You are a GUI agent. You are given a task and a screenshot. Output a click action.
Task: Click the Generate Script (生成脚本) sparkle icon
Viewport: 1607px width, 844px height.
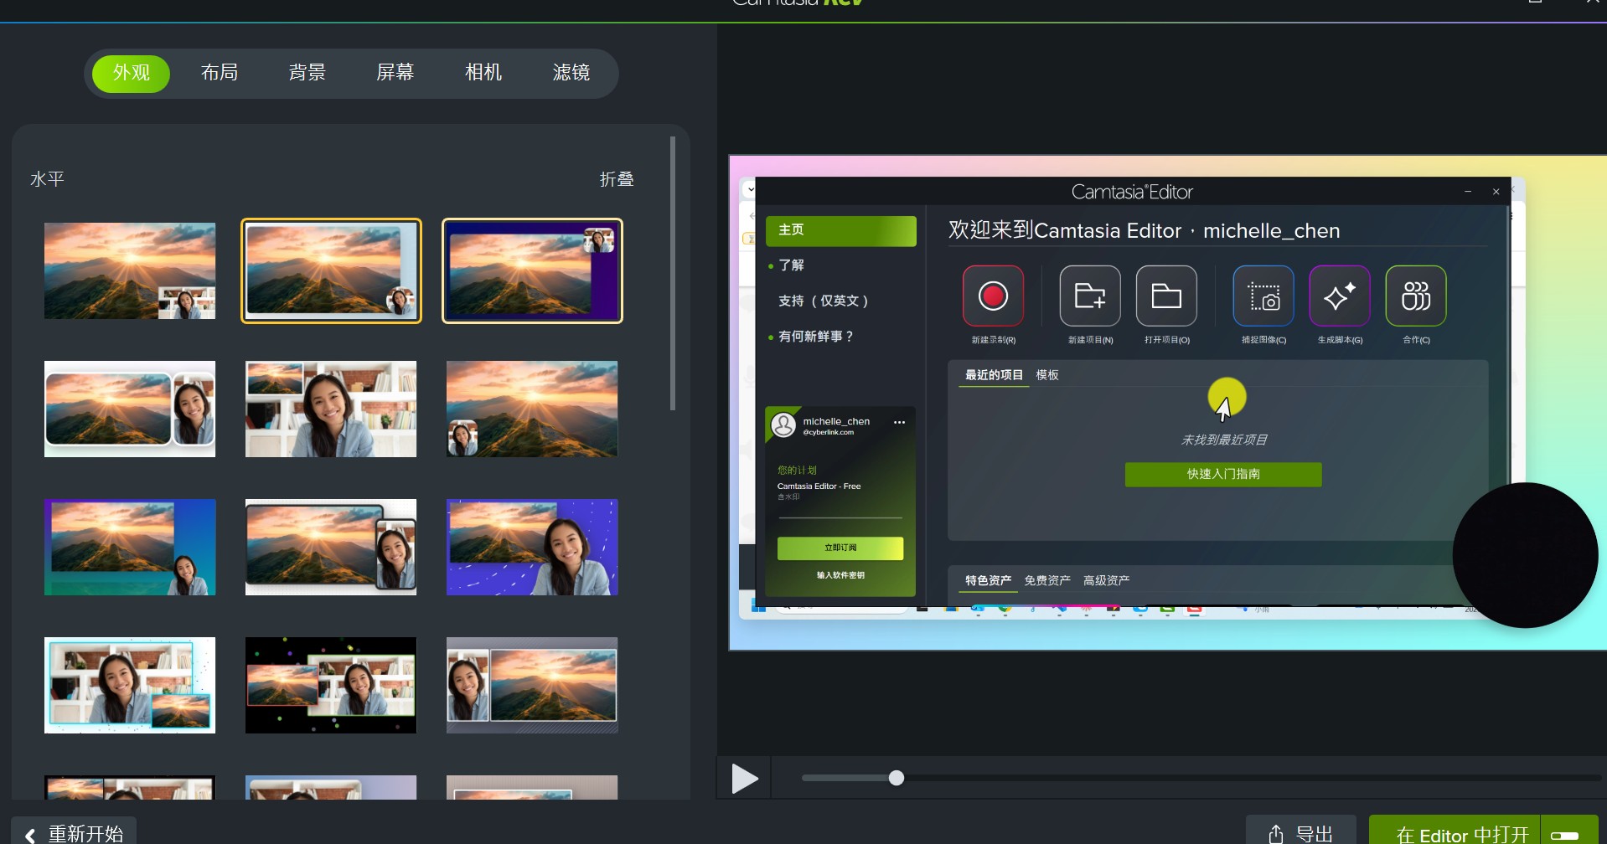click(x=1340, y=296)
